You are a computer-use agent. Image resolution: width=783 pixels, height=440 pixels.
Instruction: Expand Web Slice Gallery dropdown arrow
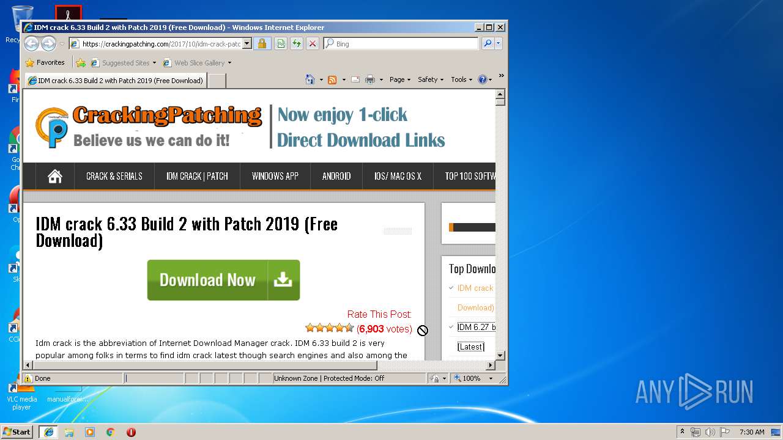pyautogui.click(x=229, y=62)
